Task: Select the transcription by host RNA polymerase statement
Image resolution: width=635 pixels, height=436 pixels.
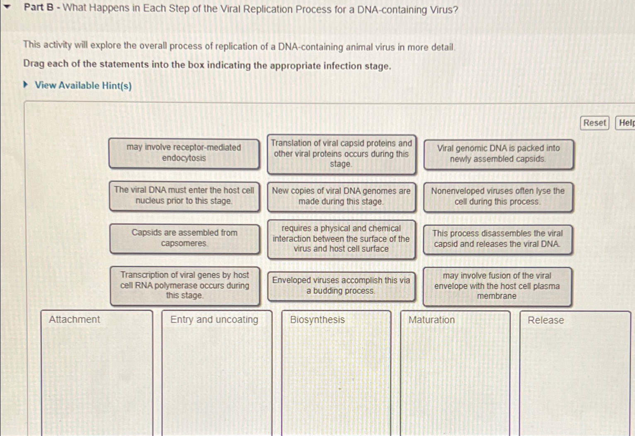Action: pos(184,286)
